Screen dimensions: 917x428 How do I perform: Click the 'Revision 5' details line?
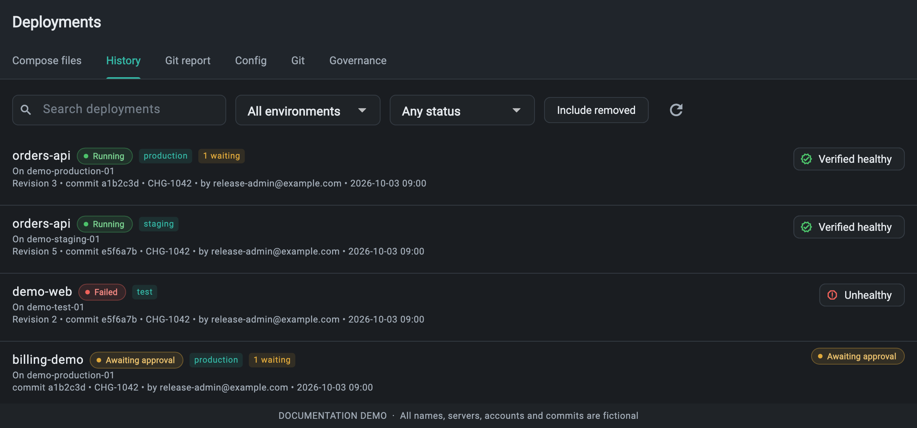218,251
